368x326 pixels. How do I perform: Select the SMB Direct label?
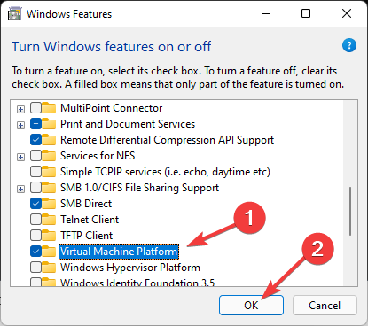tap(86, 204)
